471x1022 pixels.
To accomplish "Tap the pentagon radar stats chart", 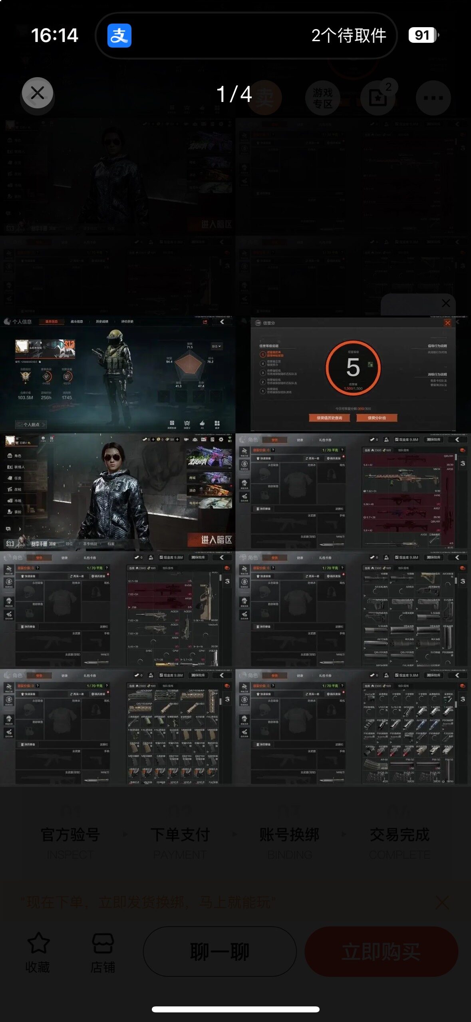I will (x=190, y=366).
